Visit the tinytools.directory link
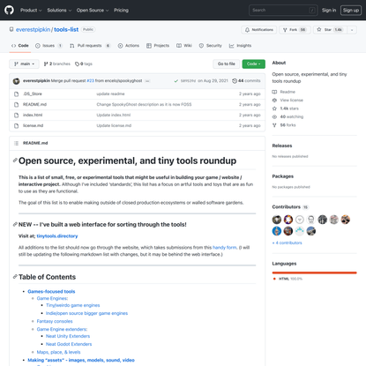This screenshot has height=366, width=366. pyautogui.click(x=57, y=236)
